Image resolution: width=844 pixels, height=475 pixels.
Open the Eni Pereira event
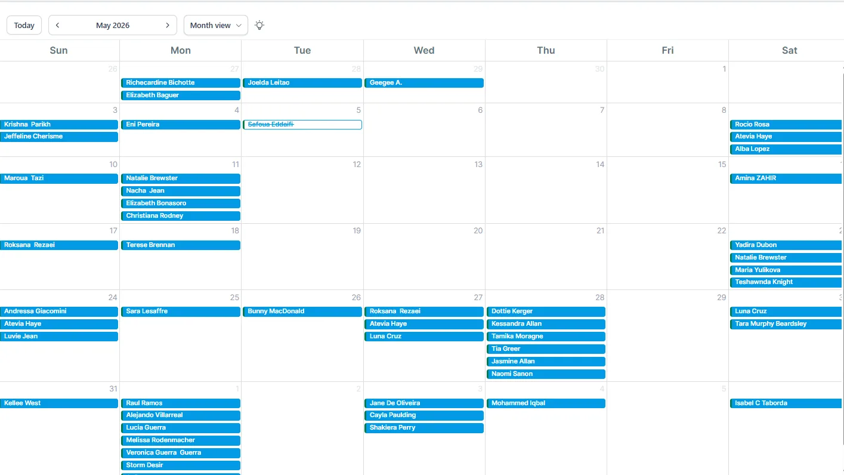click(181, 125)
